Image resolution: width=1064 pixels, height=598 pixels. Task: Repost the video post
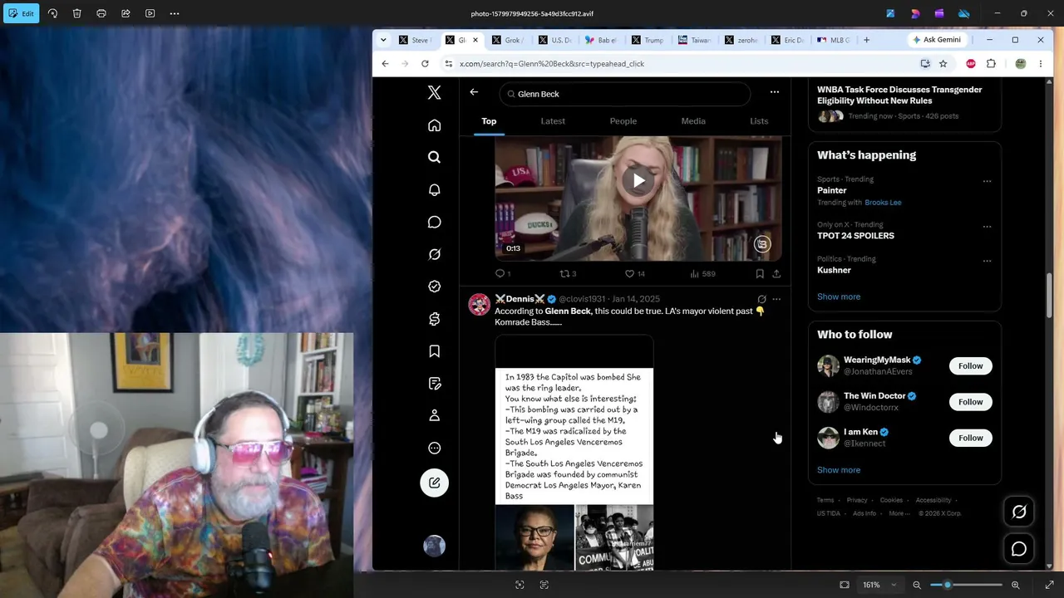(568, 273)
